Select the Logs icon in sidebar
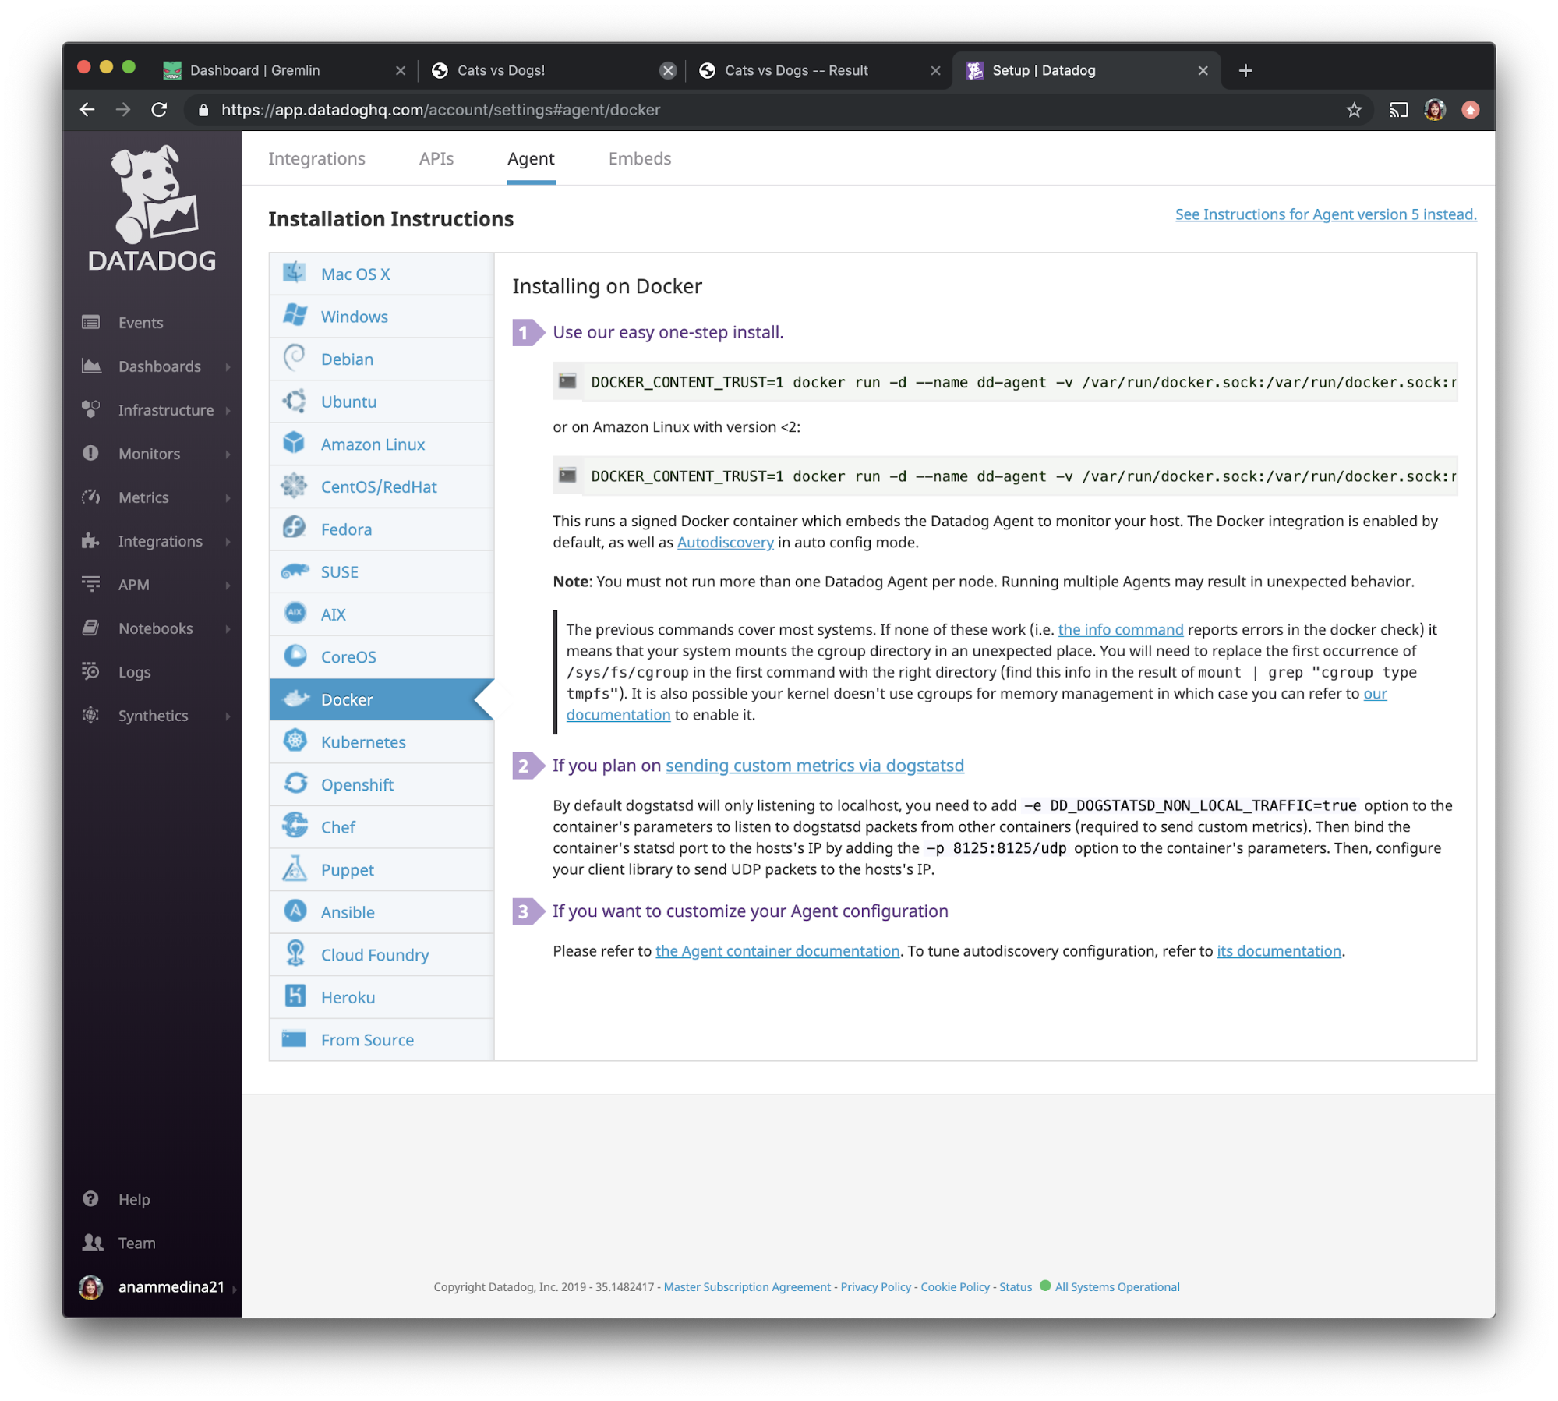This screenshot has height=1401, width=1558. pos(92,672)
